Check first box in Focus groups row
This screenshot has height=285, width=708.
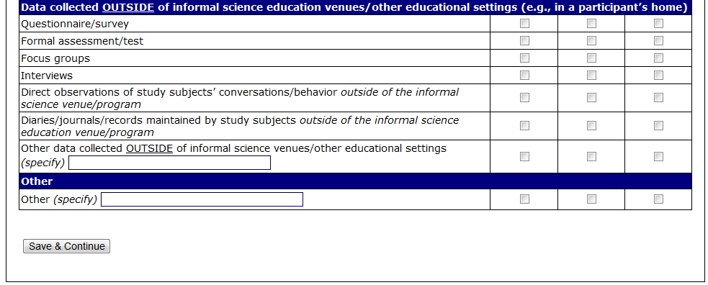(x=524, y=58)
